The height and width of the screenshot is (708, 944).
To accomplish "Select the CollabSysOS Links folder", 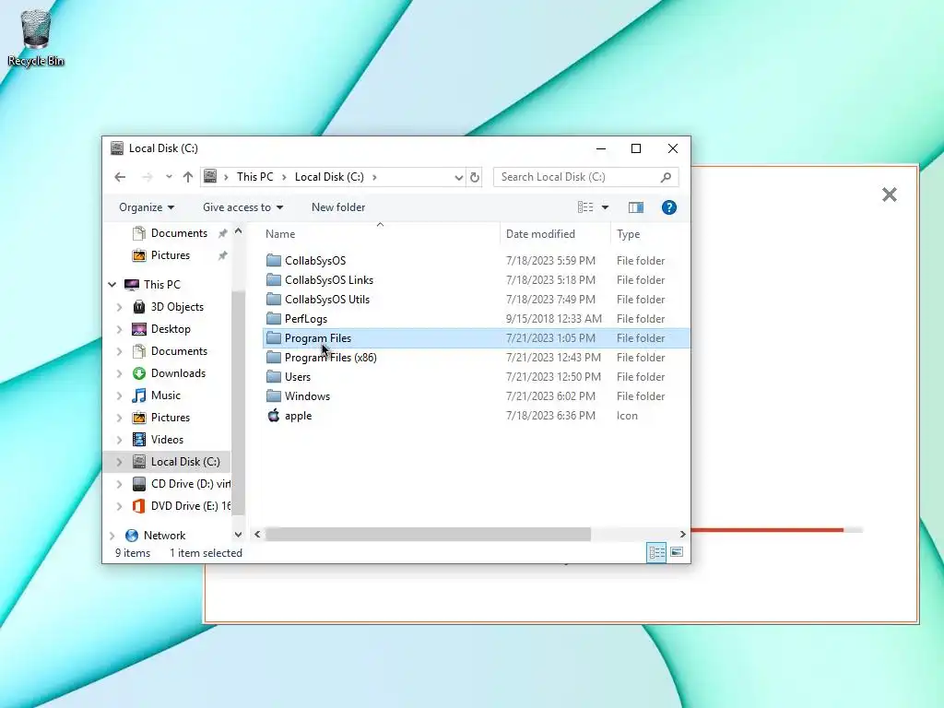I will point(329,280).
